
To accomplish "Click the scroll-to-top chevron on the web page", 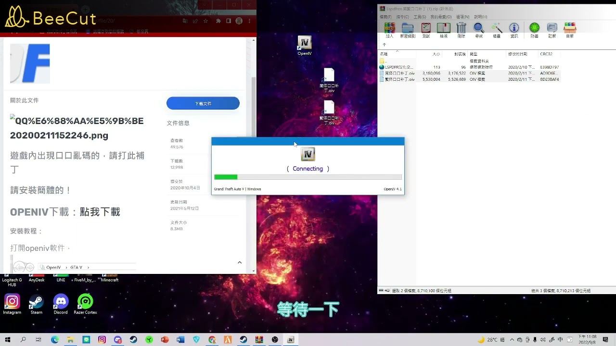I will pos(240,262).
